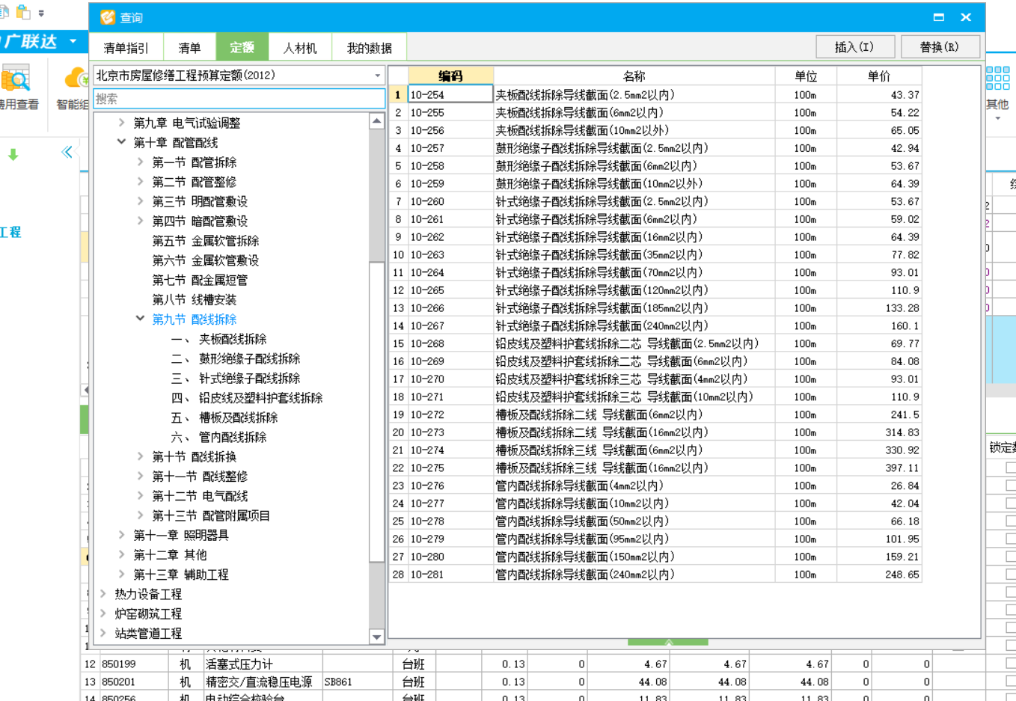Click the fee view magnifier icon
The width and height of the screenshot is (1016, 701).
pyautogui.click(x=15, y=79)
